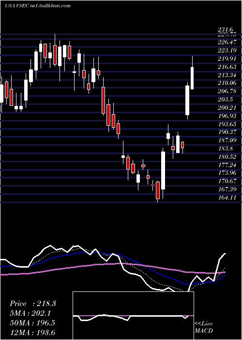The width and height of the screenshot is (242, 340).
Task: Click the 183.8 price axis label
Action: [225, 149]
